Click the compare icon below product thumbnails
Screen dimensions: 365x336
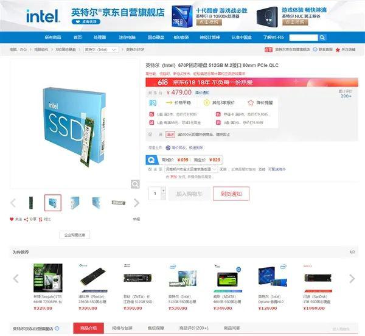tap(41, 219)
